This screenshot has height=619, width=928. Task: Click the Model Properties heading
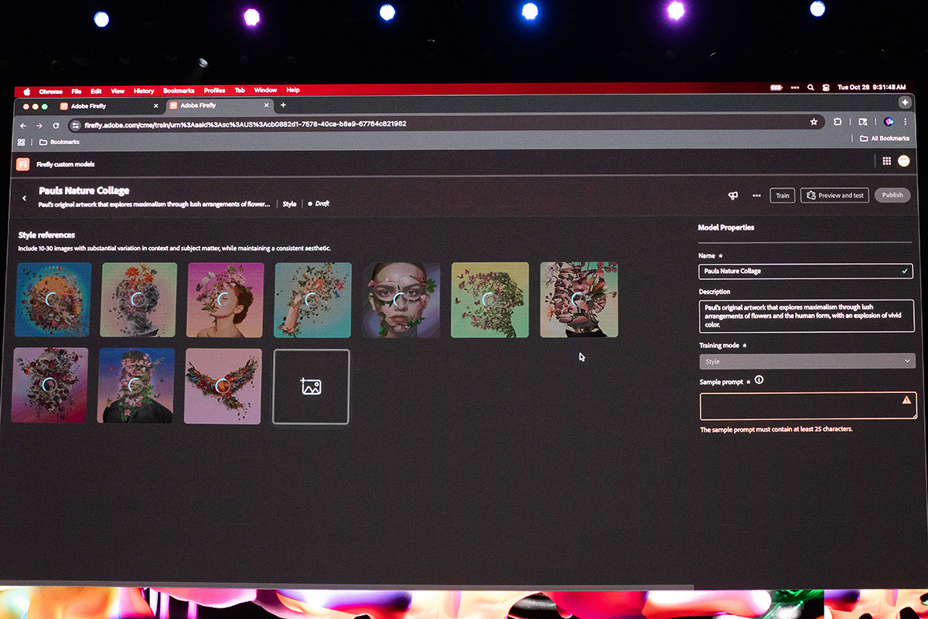click(x=726, y=227)
